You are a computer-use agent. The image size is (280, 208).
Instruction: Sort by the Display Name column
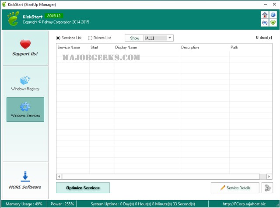(x=126, y=48)
